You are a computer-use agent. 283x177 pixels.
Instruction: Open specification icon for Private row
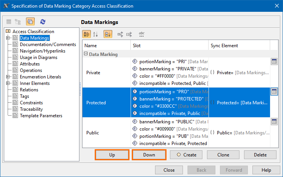[274, 61]
